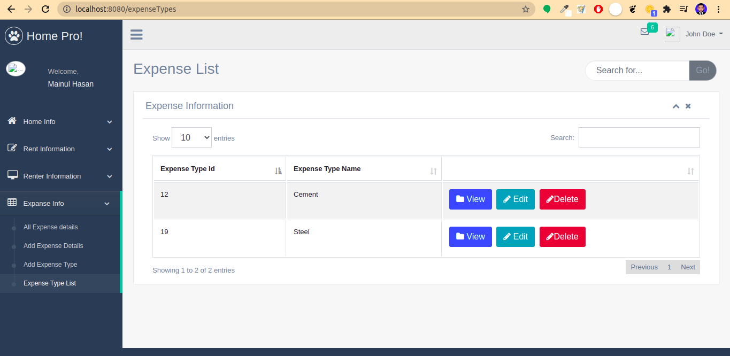Collapse the Expense Information panel via caret icon
Viewport: 730px width, 356px height.
[x=675, y=106]
